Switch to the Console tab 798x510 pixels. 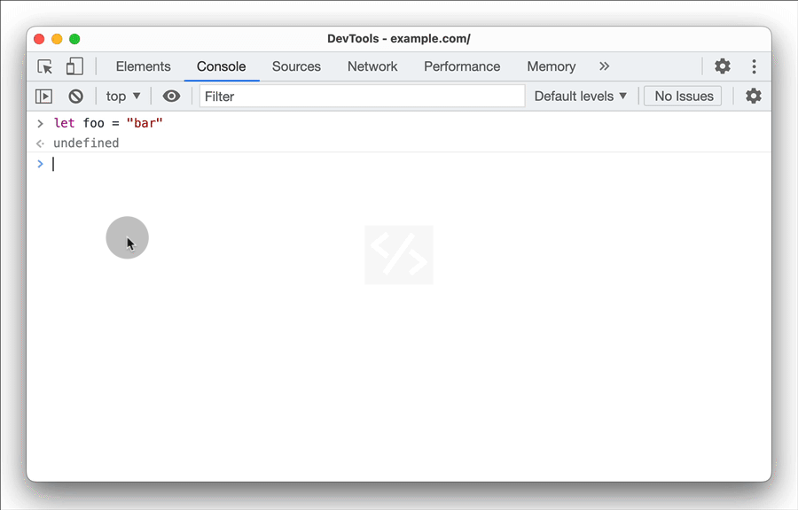click(x=222, y=66)
